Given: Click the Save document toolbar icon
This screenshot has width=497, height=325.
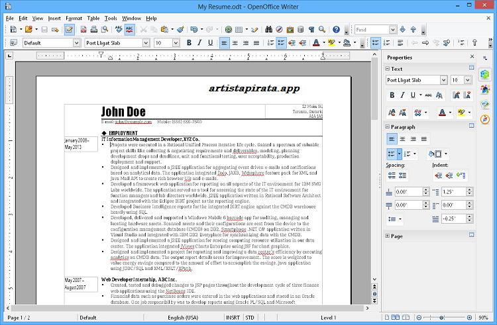Looking at the screenshot, I should pyautogui.click(x=44, y=29).
